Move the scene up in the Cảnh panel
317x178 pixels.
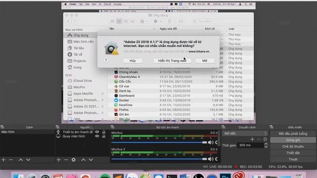click(x=21, y=160)
